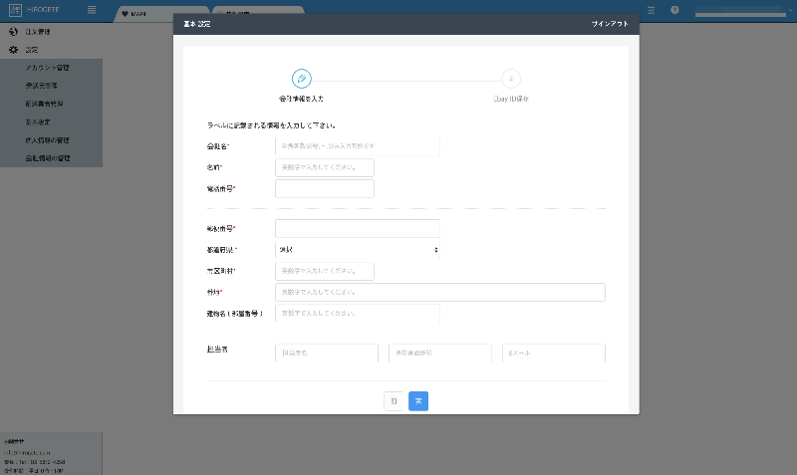
Task: Click the gear icon beside 設定
Action: [14, 50]
